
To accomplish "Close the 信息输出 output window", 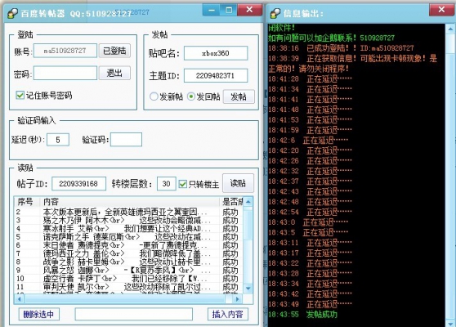I will (441, 10).
